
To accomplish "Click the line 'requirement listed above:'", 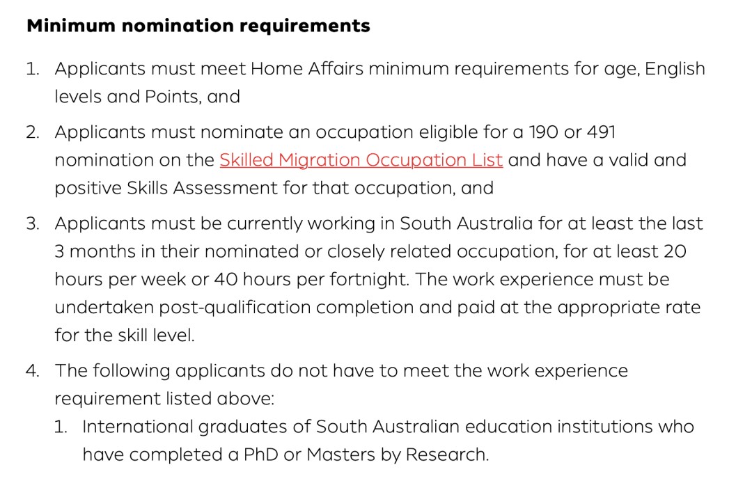I will 165,398.
